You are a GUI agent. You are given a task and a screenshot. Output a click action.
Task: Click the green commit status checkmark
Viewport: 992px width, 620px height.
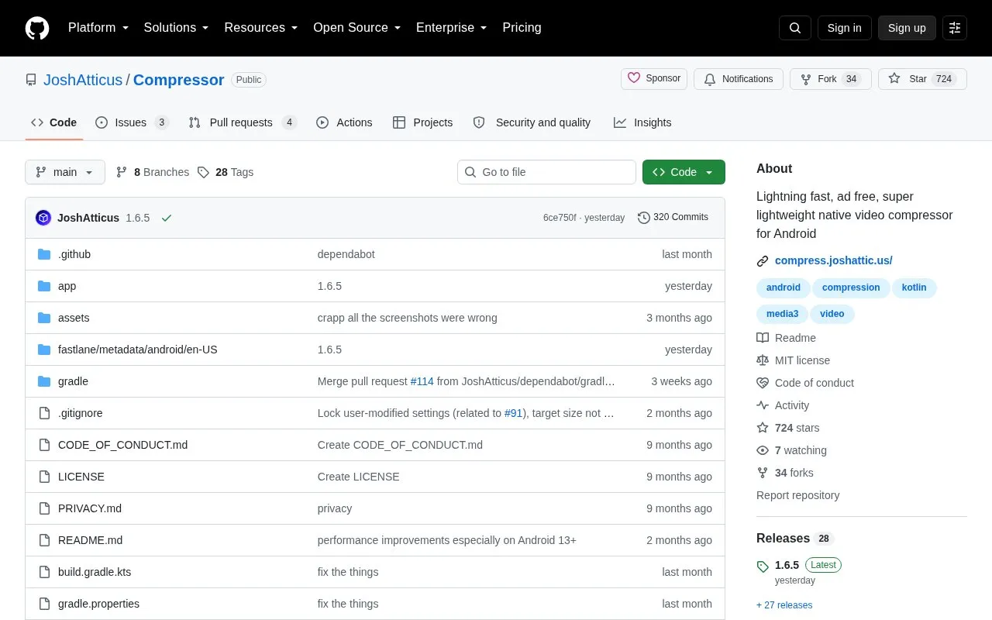click(x=166, y=218)
